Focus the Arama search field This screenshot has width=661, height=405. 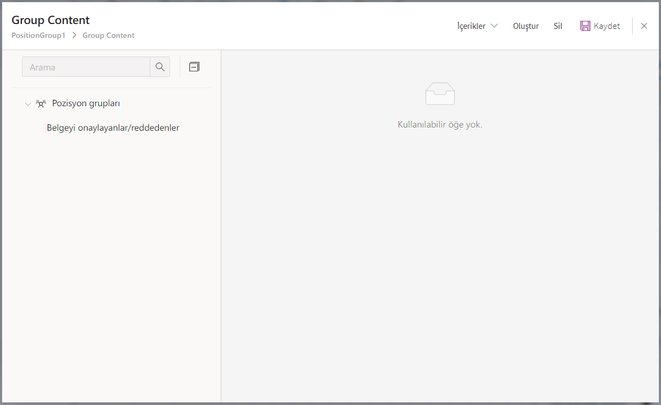tap(86, 67)
